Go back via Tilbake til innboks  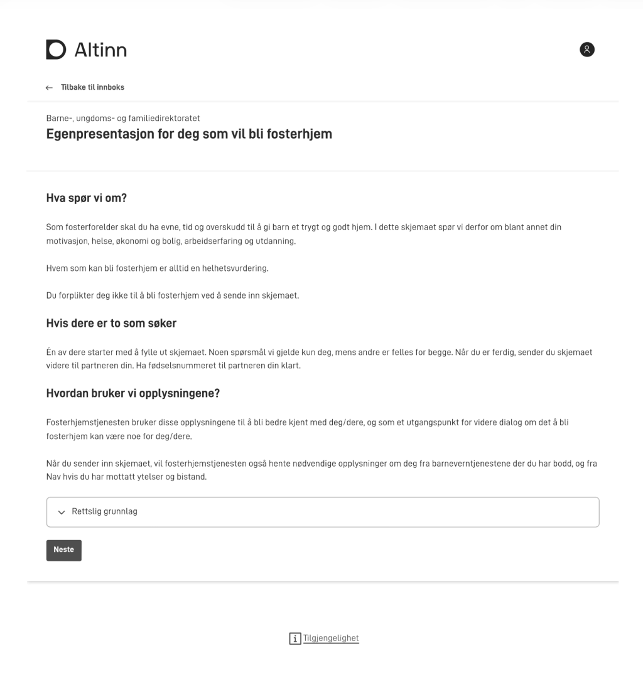click(x=92, y=87)
